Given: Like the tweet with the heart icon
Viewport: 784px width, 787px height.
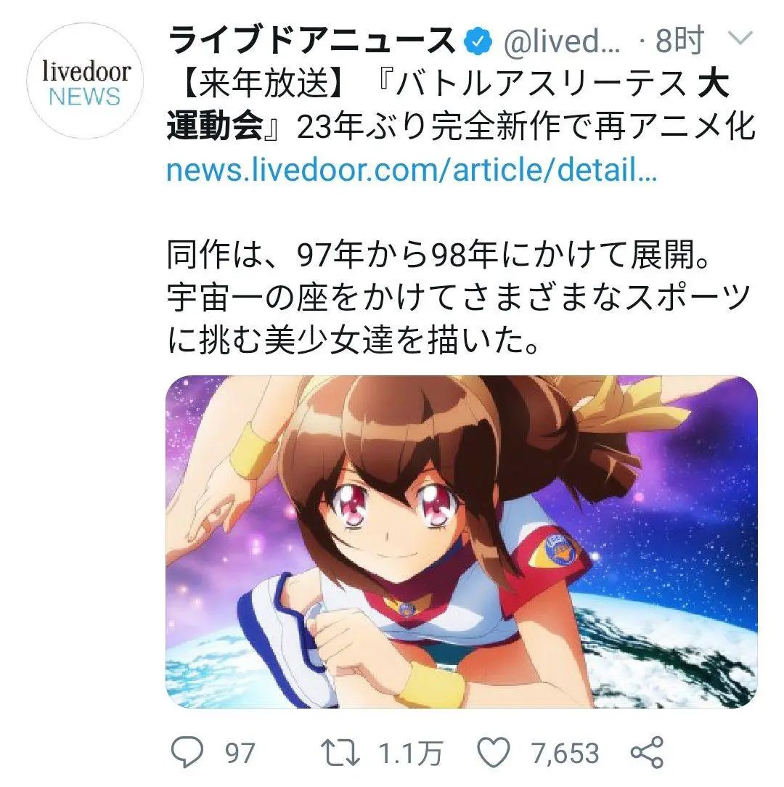Looking at the screenshot, I should tap(494, 752).
